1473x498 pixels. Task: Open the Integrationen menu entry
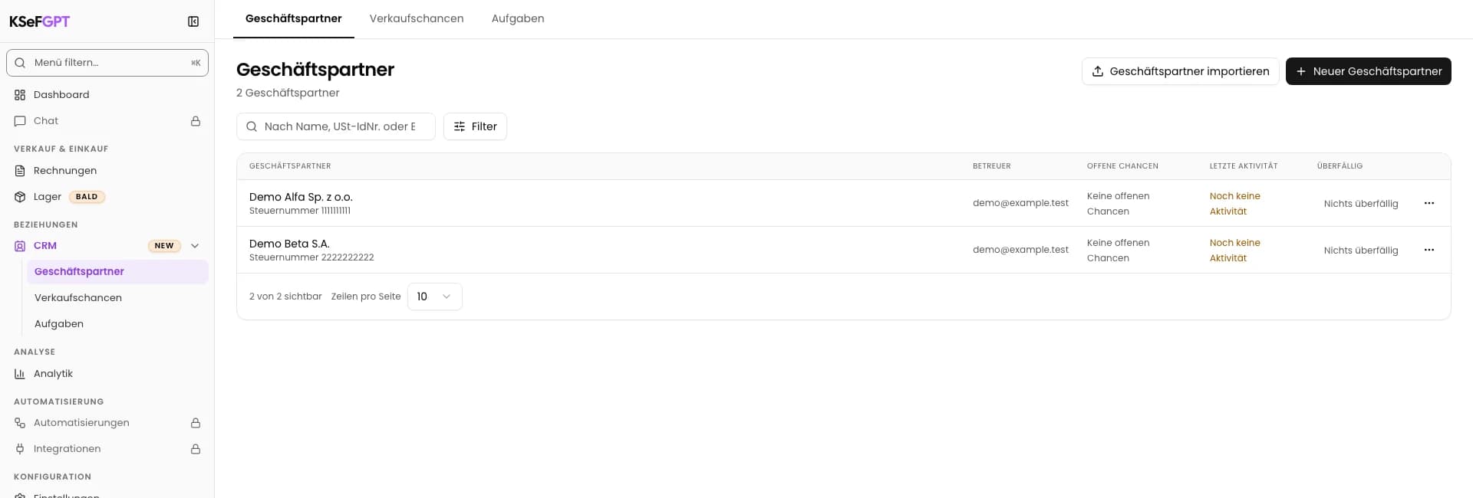[107, 449]
